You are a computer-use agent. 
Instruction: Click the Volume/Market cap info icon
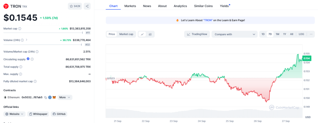point(37,52)
